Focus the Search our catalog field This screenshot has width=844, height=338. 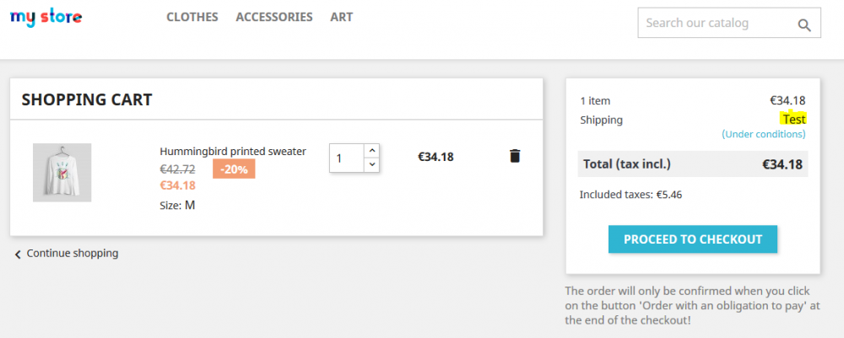click(716, 24)
